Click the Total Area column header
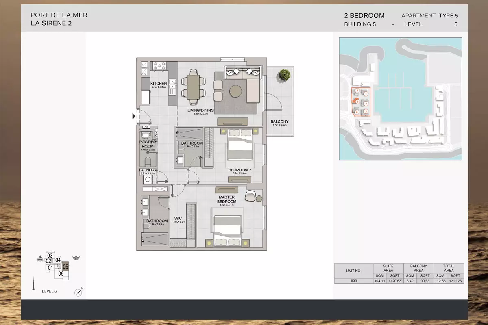 click(x=449, y=268)
